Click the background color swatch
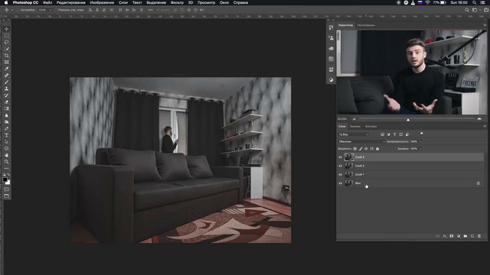 click(8, 183)
